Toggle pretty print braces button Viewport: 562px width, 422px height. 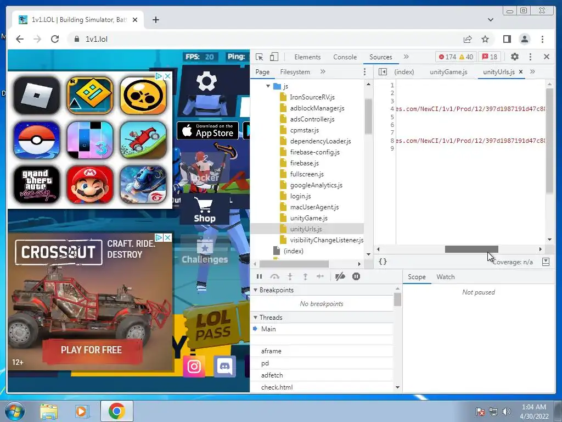tap(383, 262)
